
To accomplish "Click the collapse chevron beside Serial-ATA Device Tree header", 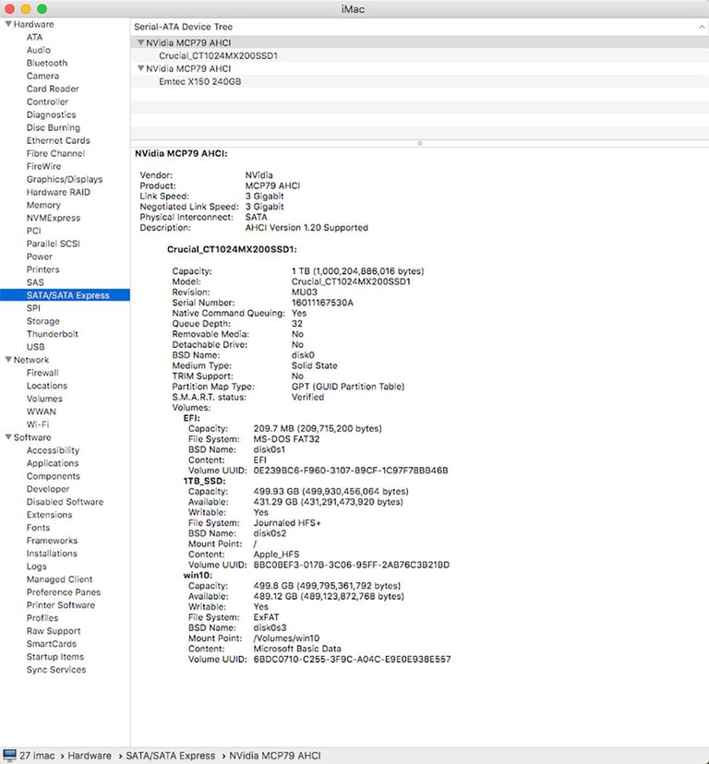I will [702, 28].
